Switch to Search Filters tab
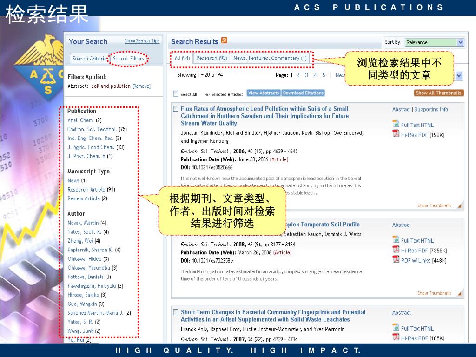The image size is (476, 357). click(128, 59)
